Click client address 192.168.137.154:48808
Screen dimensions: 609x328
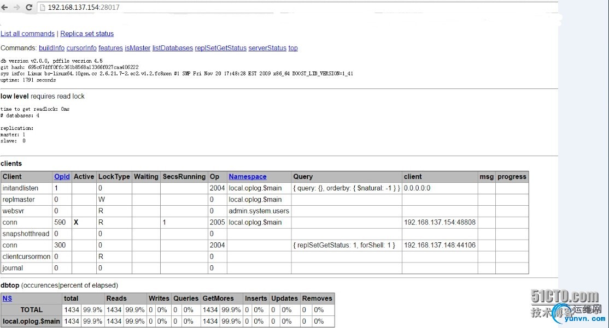click(440, 223)
